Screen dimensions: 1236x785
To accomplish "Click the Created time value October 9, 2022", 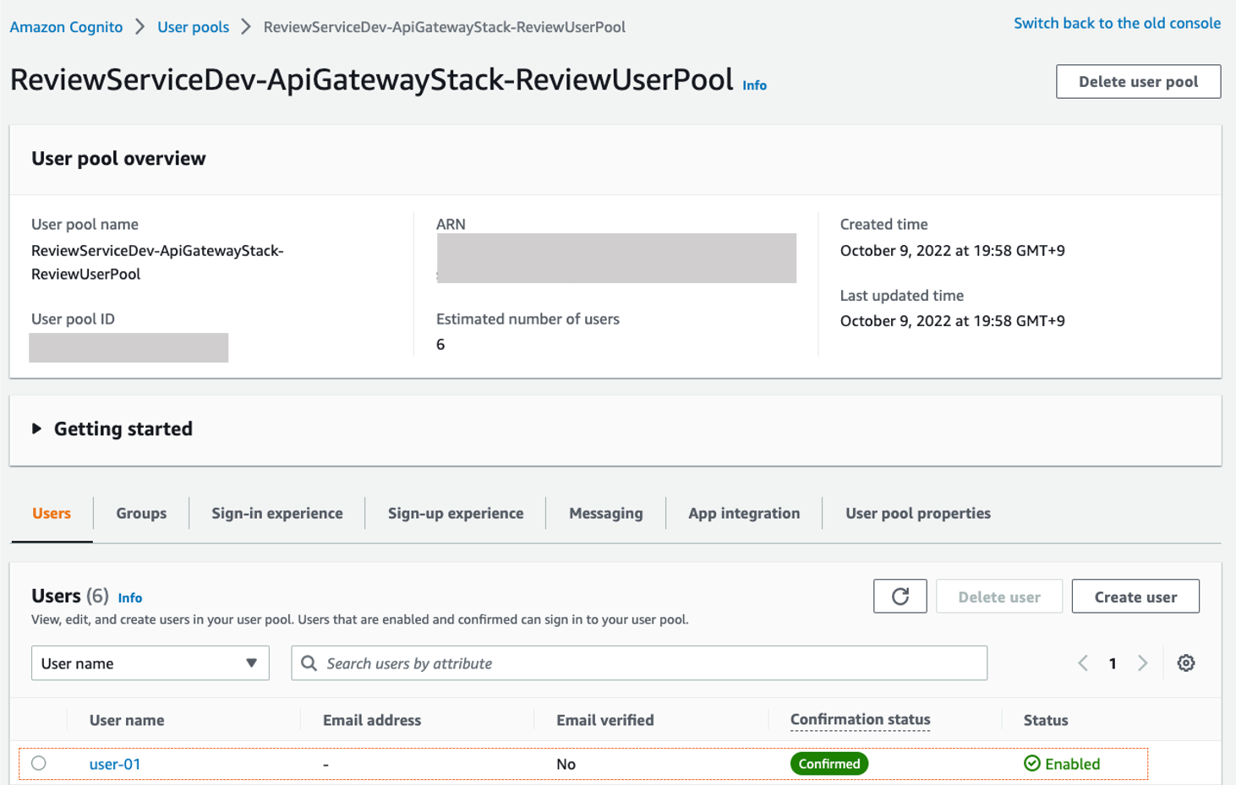I will tap(953, 251).
